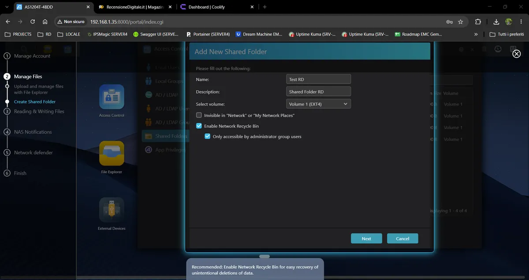This screenshot has width=529, height=280.
Task: Open the browser downloads icon
Action: pyautogui.click(x=496, y=22)
